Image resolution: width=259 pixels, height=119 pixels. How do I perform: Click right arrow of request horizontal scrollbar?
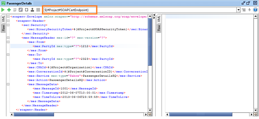pyautogui.click(x=146, y=115)
